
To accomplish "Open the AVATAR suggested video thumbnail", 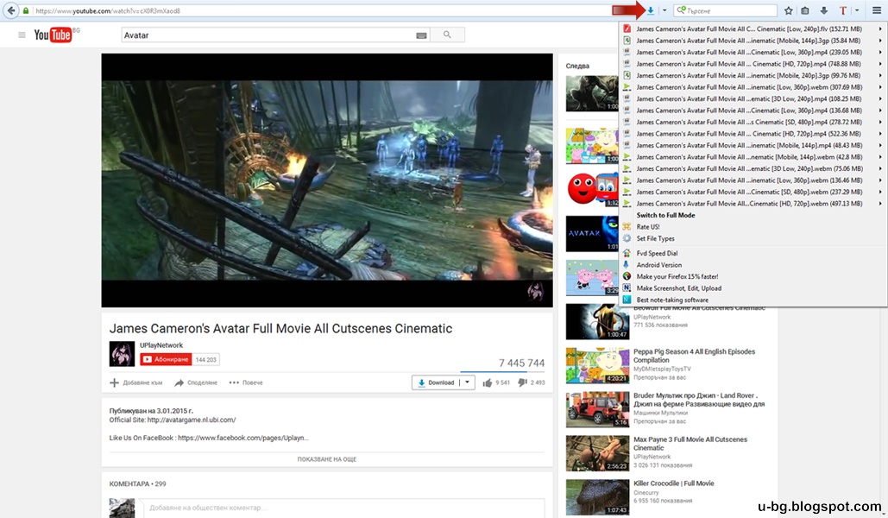I will pyautogui.click(x=592, y=233).
